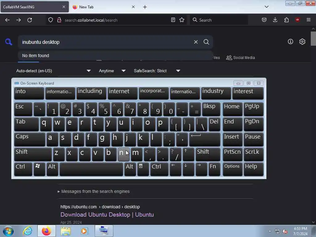Open Windows Media Player from taskbar
Viewport: 316px width, 237px height.
point(84,231)
